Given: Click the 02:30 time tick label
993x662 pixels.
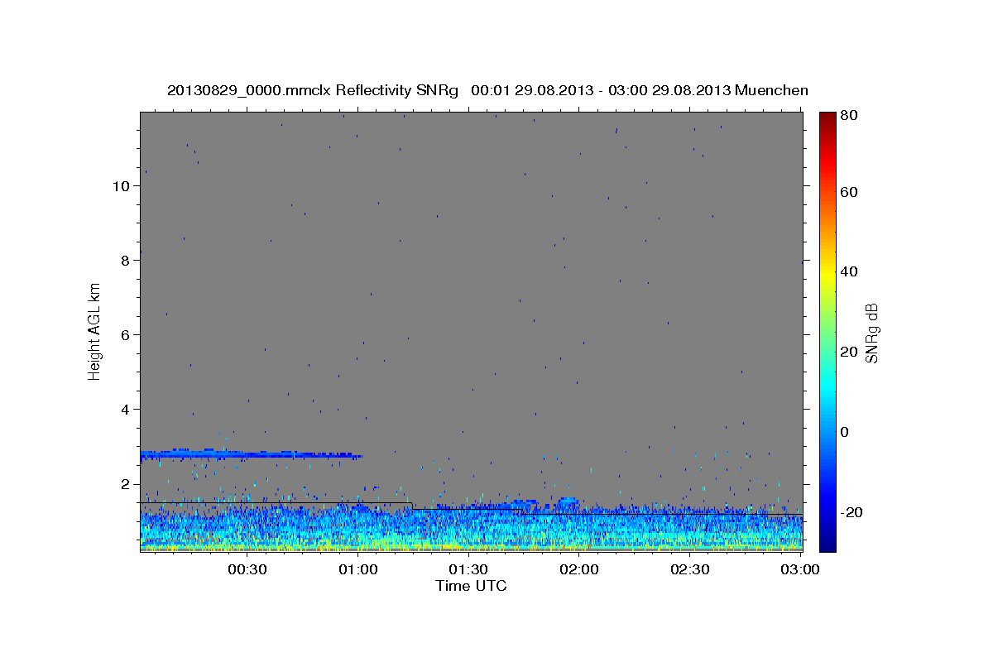Looking at the screenshot, I should [x=689, y=569].
